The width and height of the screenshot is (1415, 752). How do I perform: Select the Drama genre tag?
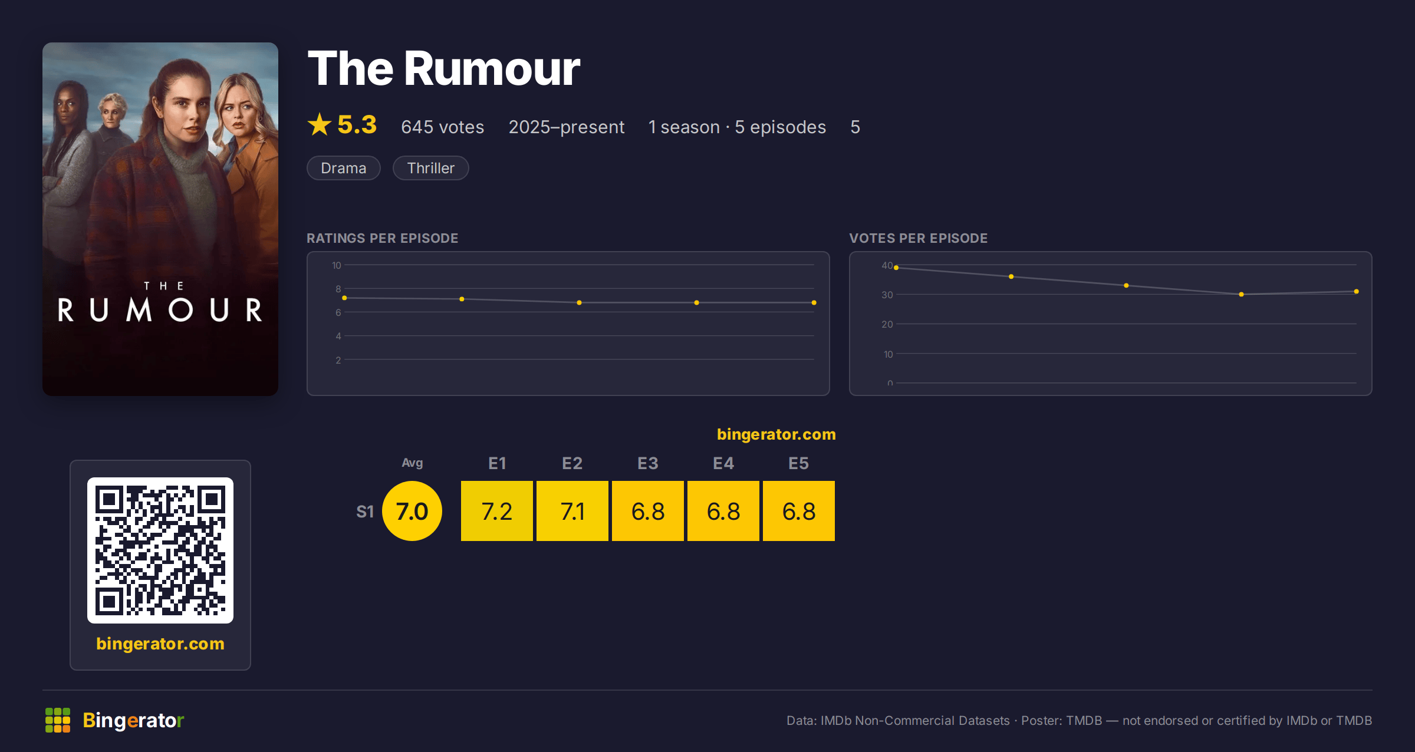344,168
